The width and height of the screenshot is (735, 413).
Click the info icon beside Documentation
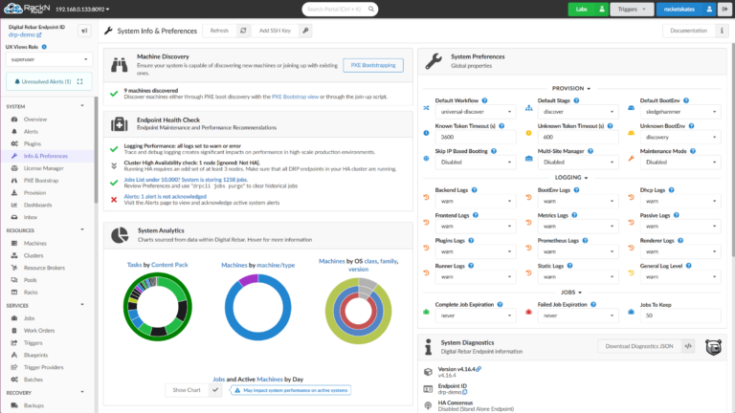[x=723, y=31]
